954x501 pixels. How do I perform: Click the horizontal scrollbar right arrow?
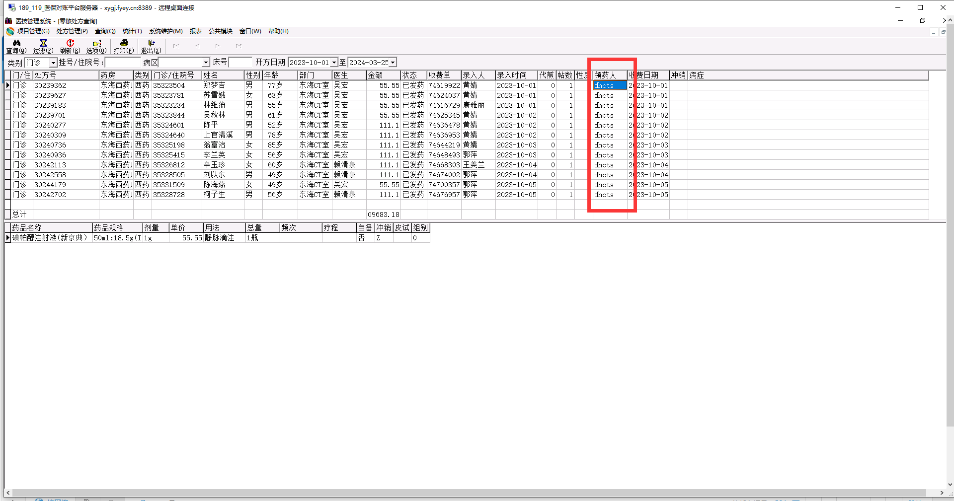(942, 493)
